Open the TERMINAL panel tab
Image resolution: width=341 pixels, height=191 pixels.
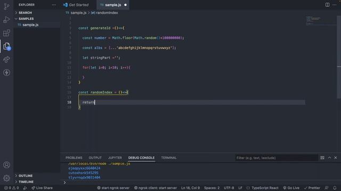point(169,158)
